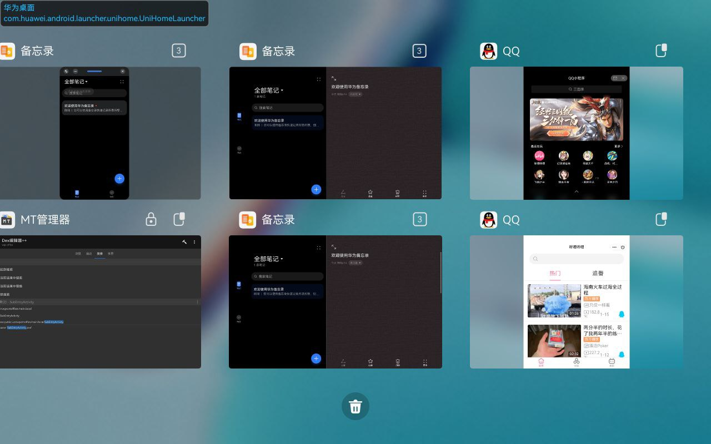Tap the 备忘录 app icon above the floating-window card
Viewport: 711px width, 444px height.
7,51
